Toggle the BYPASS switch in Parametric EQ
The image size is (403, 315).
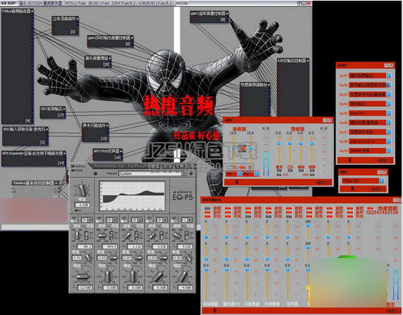pos(72,166)
